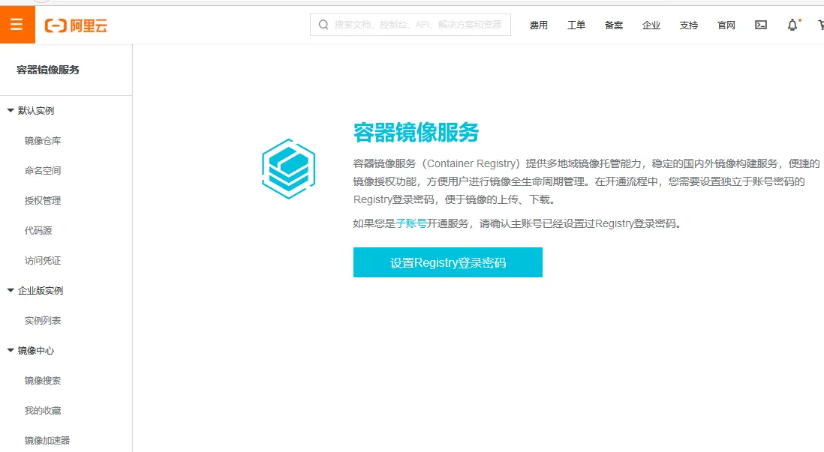Go to 代码源 in sidebar
824x452 pixels.
click(38, 230)
